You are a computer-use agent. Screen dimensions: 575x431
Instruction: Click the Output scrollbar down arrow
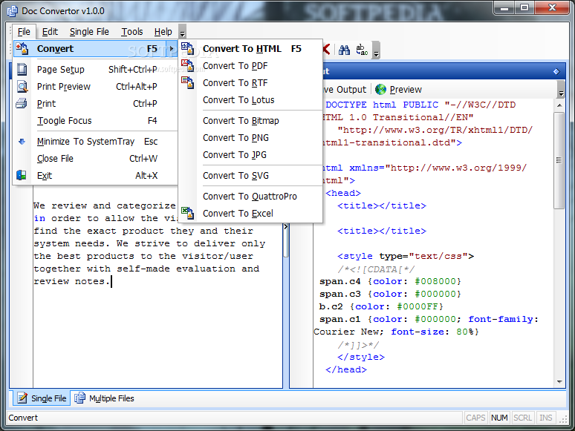pyautogui.click(x=559, y=382)
